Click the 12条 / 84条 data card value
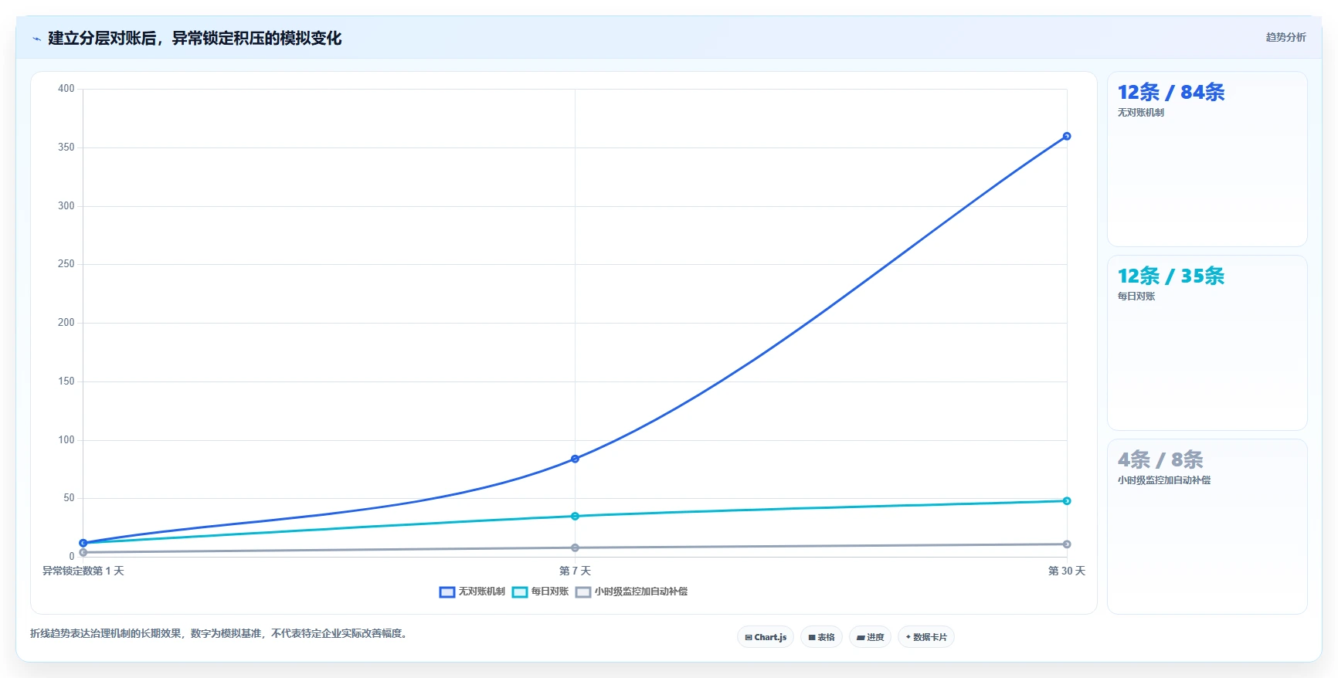 1171,92
